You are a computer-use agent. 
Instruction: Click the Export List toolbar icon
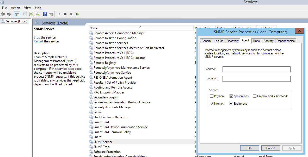(x=37, y=14)
